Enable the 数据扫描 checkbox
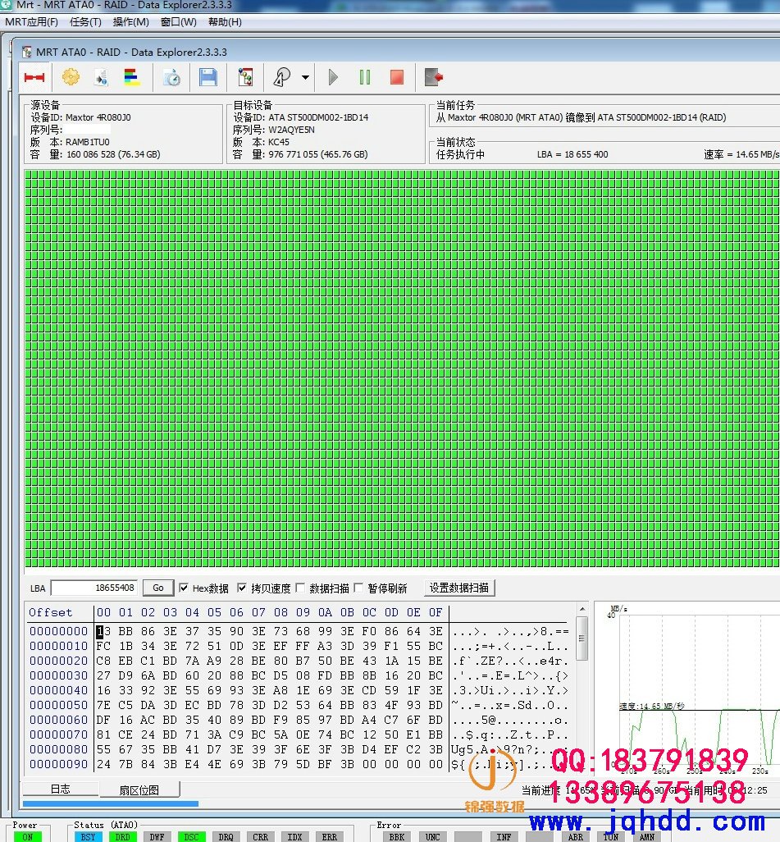The width and height of the screenshot is (780, 842). pyautogui.click(x=301, y=588)
